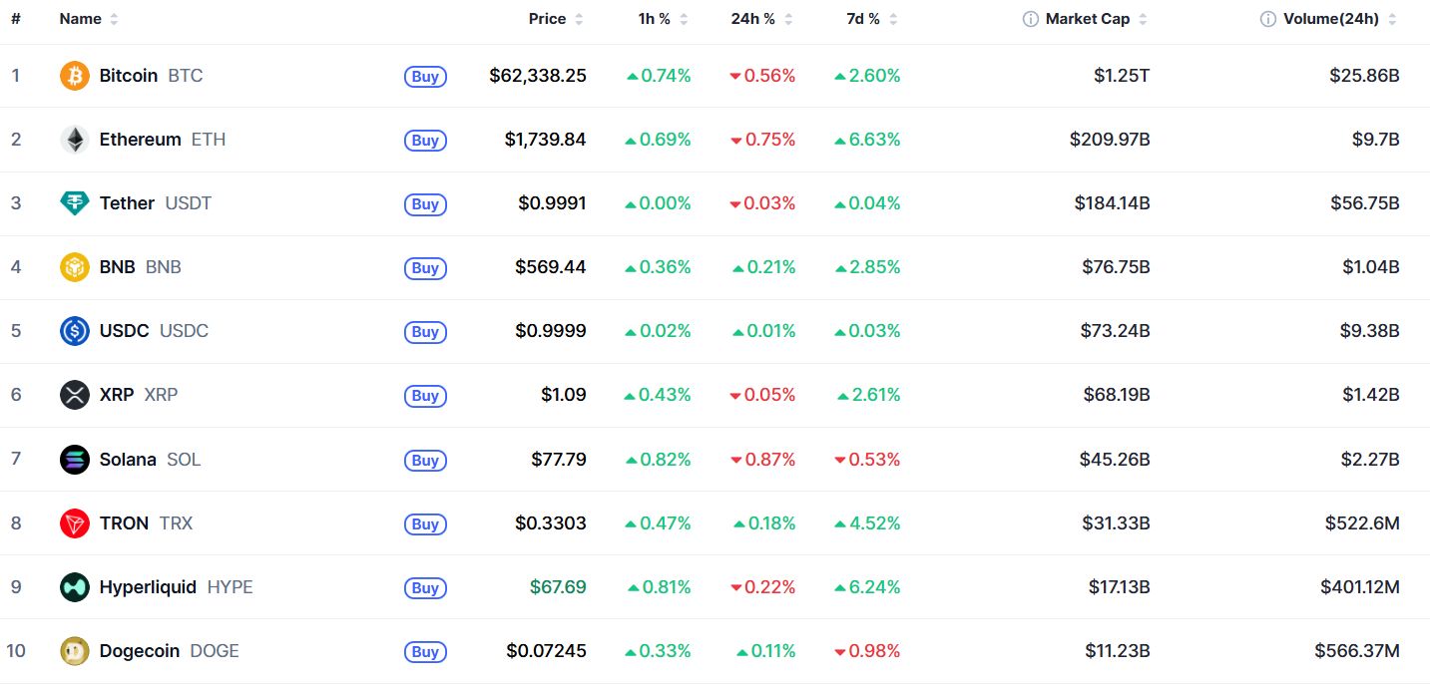Click the Buy button for Hyperliquid
The image size is (1430, 688).
pos(425,588)
